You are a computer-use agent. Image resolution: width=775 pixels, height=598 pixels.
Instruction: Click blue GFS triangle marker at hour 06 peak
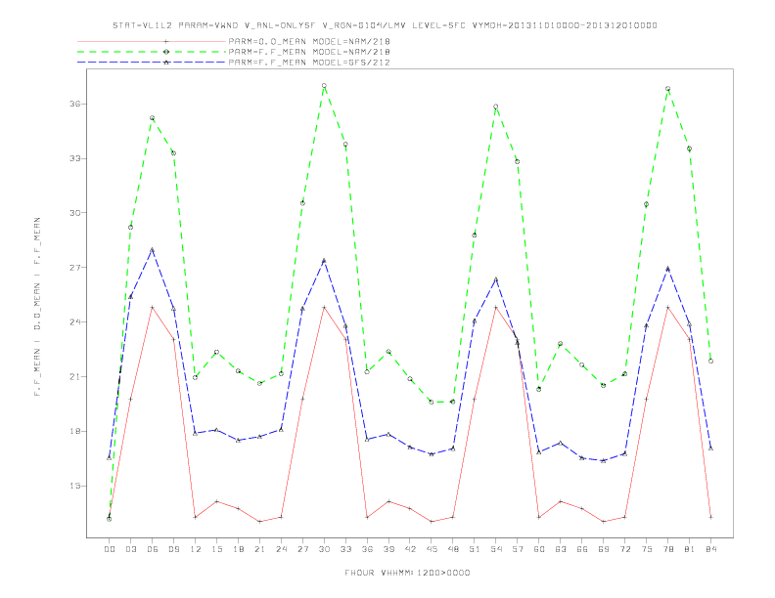[153, 250]
